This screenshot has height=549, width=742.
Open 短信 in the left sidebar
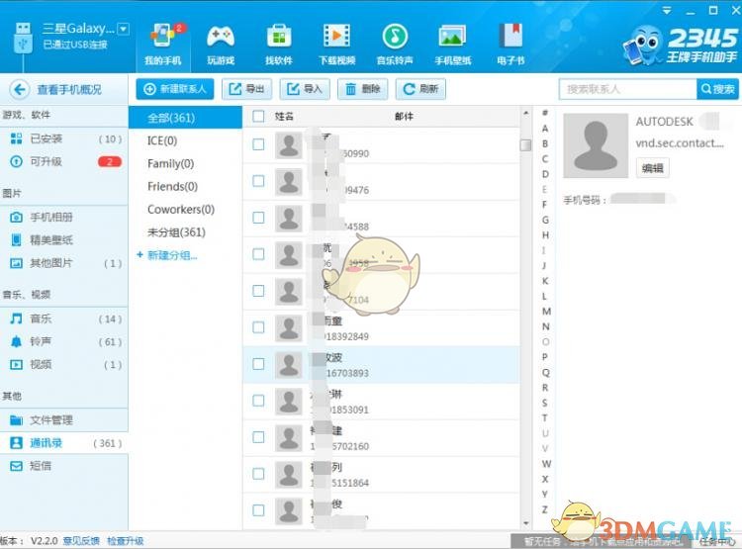41,466
